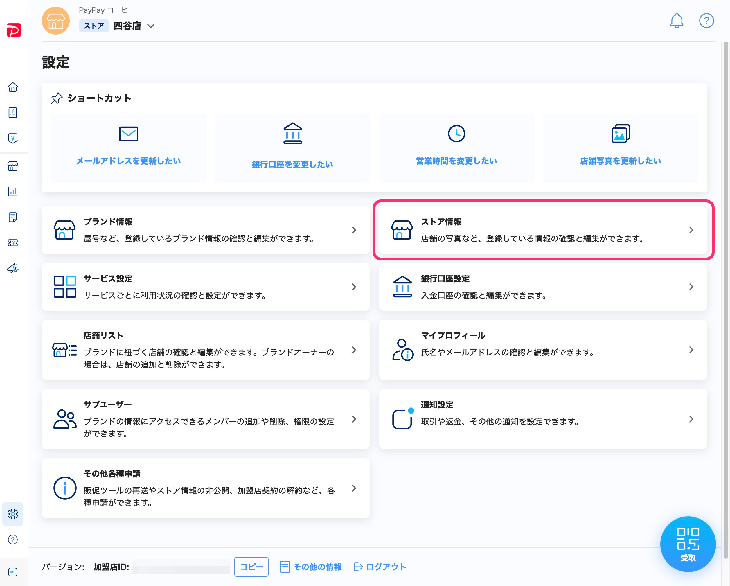This screenshot has width=730, height=586.
Task: Open the coupon ticket icon in sidebar
Action: point(13,243)
